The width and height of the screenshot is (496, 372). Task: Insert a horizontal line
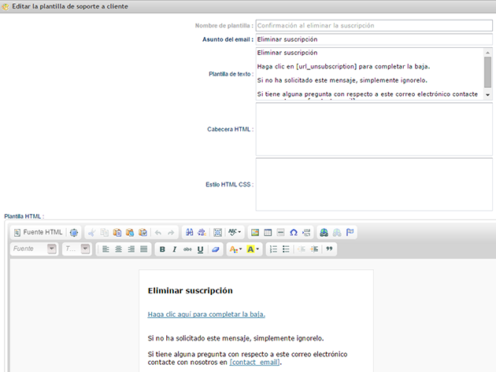[280, 233]
